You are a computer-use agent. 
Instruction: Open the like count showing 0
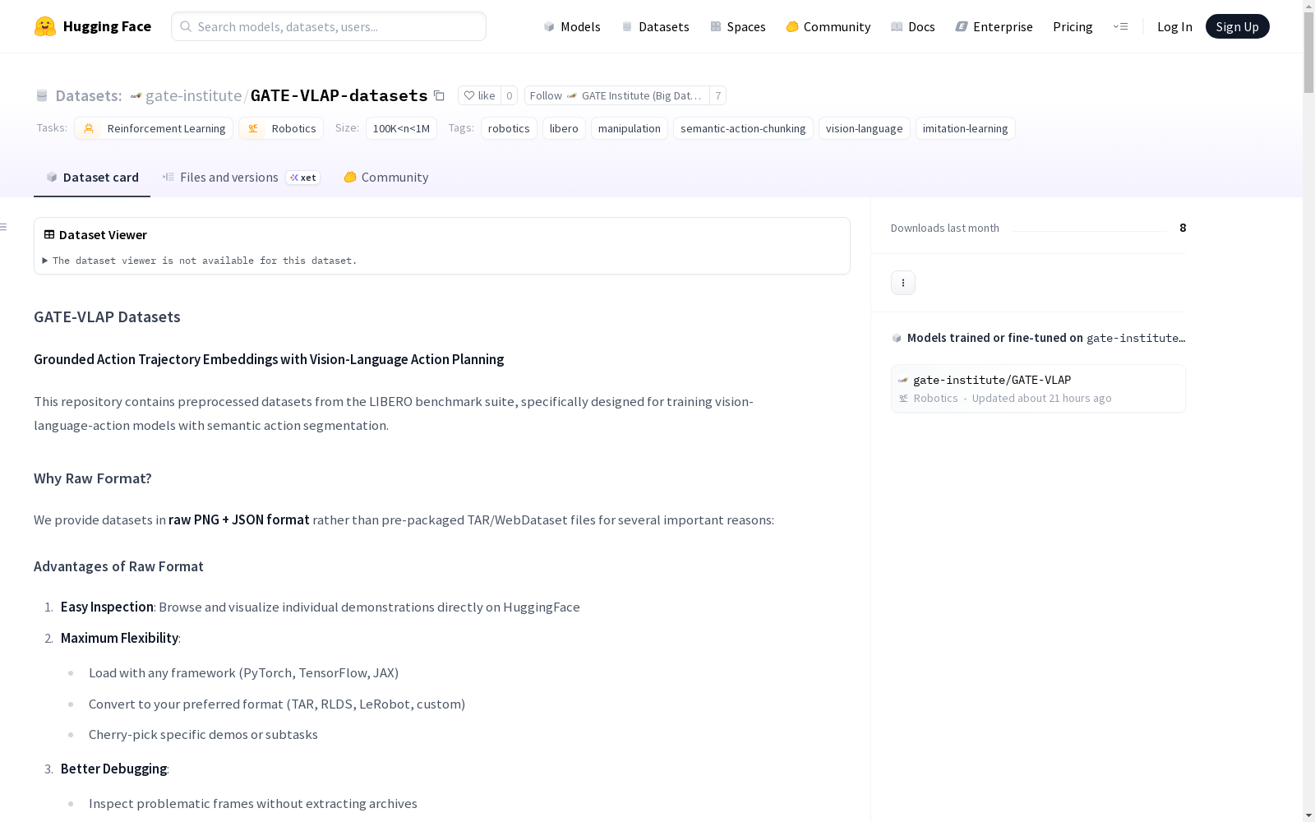tap(510, 95)
